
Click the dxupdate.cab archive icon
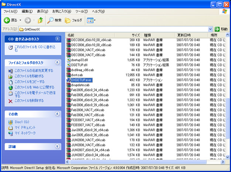coord(68,85)
